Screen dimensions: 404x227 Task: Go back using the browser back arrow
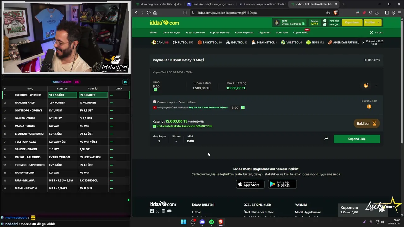point(136,13)
